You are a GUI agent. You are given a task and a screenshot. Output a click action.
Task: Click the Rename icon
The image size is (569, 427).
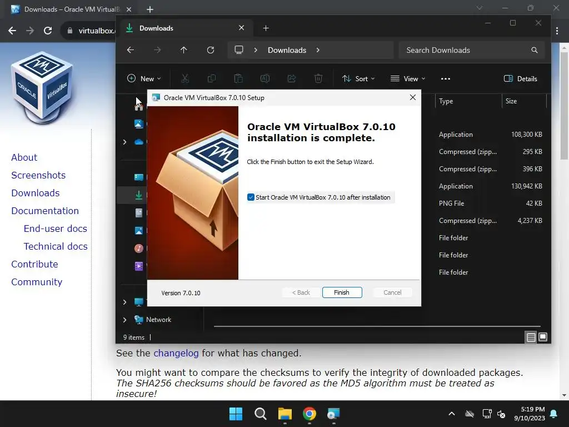(x=265, y=78)
